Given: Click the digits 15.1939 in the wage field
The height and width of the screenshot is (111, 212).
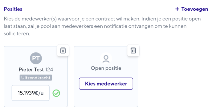Looking at the screenshot, I should [x=26, y=93].
